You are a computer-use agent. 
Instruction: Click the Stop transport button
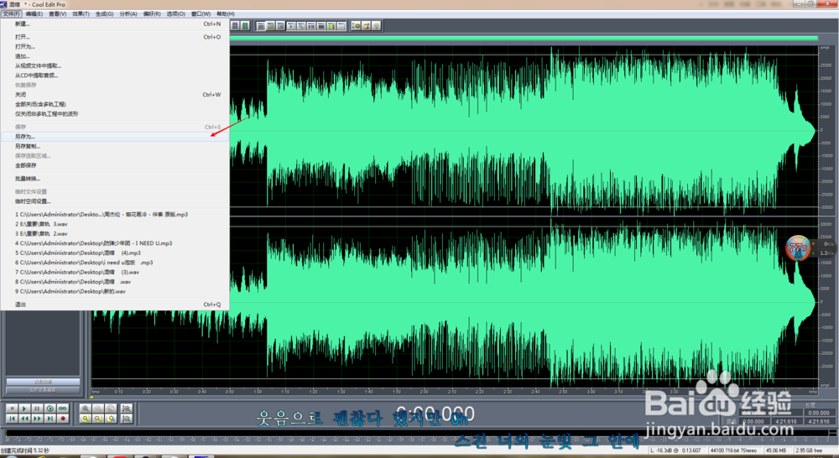click(x=12, y=409)
